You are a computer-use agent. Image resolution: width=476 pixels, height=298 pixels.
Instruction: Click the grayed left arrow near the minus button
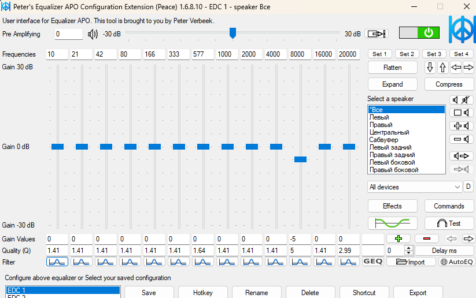(451, 239)
